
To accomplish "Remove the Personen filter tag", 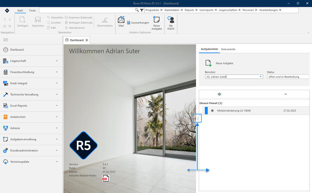I will 256,10.
